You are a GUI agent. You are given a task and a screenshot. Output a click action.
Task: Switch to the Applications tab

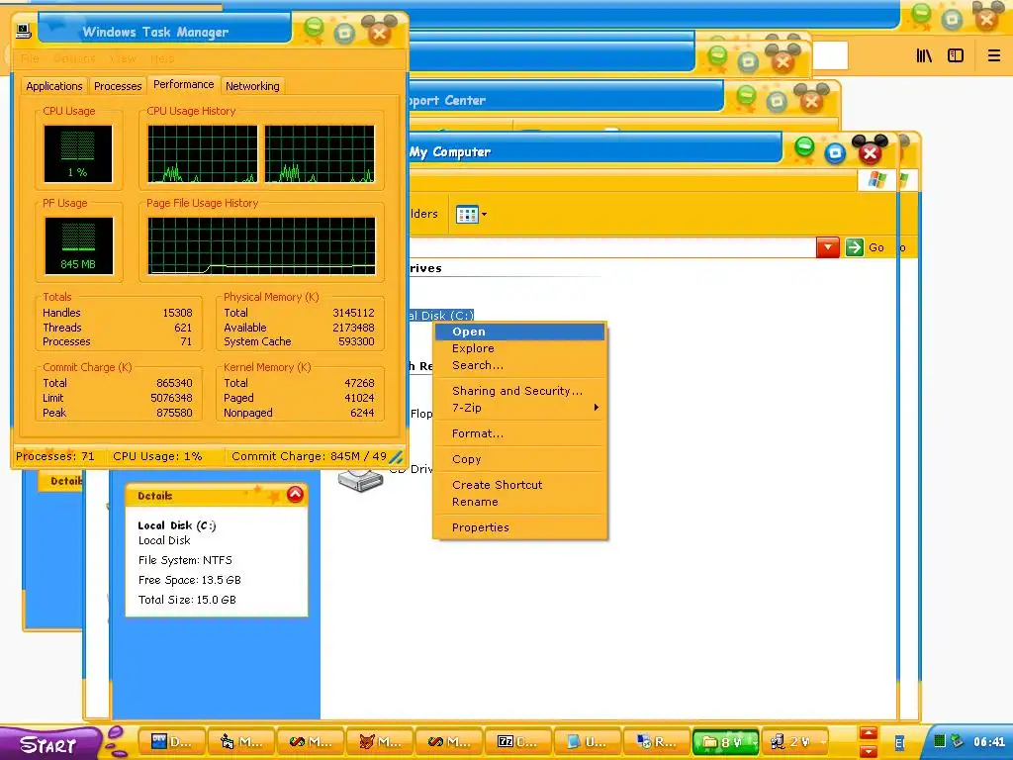click(54, 86)
